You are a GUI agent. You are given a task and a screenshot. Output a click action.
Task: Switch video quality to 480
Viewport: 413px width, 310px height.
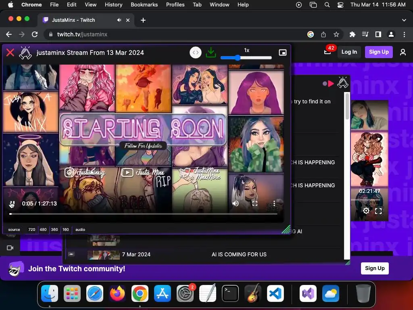click(43, 230)
